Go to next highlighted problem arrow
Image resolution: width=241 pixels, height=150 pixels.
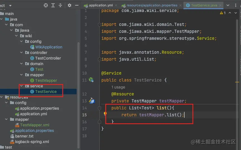coord(236,13)
